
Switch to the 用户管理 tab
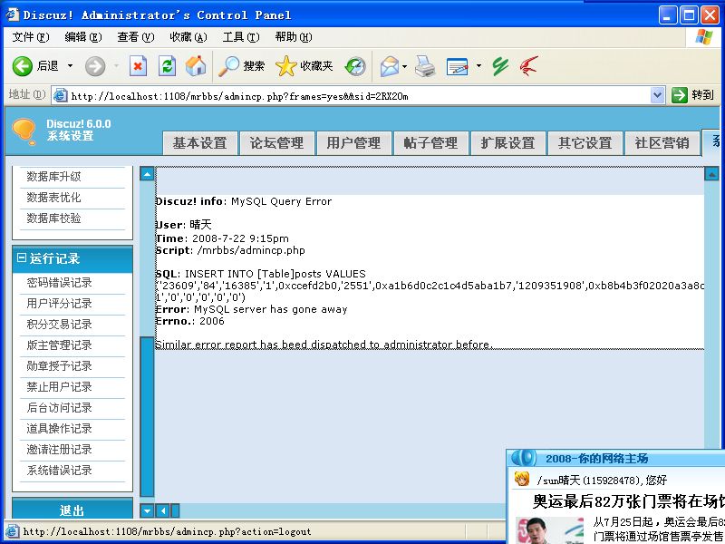[x=354, y=143]
